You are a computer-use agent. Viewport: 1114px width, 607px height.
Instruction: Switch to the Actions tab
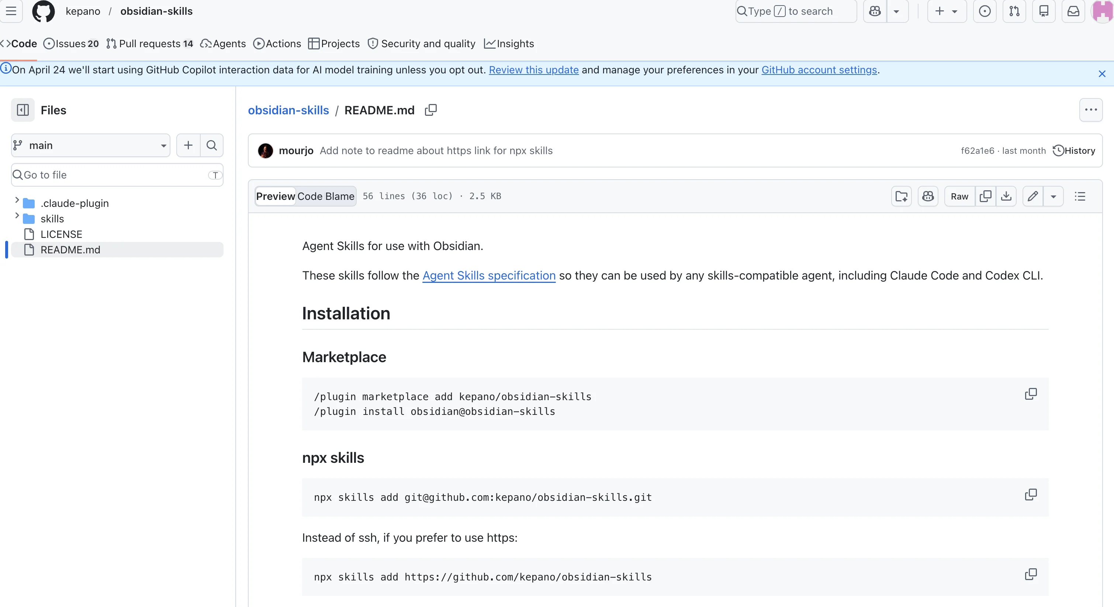click(277, 44)
